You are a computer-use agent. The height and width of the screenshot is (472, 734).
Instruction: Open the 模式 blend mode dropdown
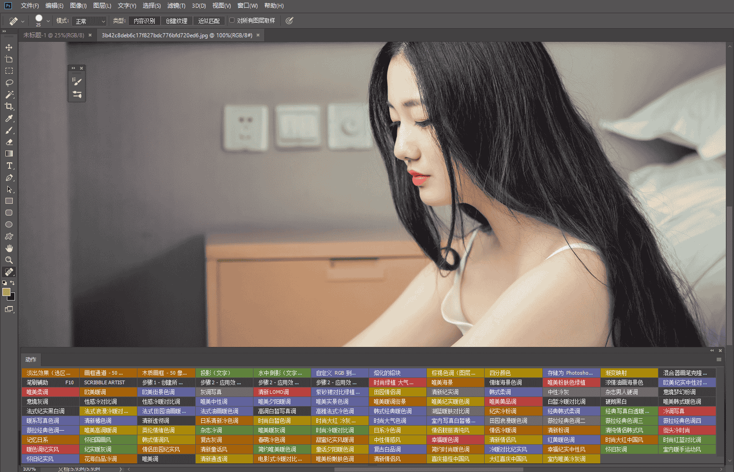(89, 21)
